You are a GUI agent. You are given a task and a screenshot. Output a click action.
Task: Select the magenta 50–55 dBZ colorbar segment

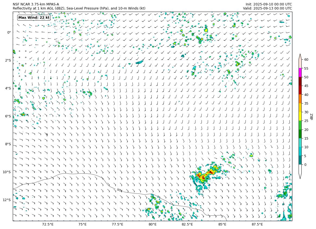pos(300,73)
